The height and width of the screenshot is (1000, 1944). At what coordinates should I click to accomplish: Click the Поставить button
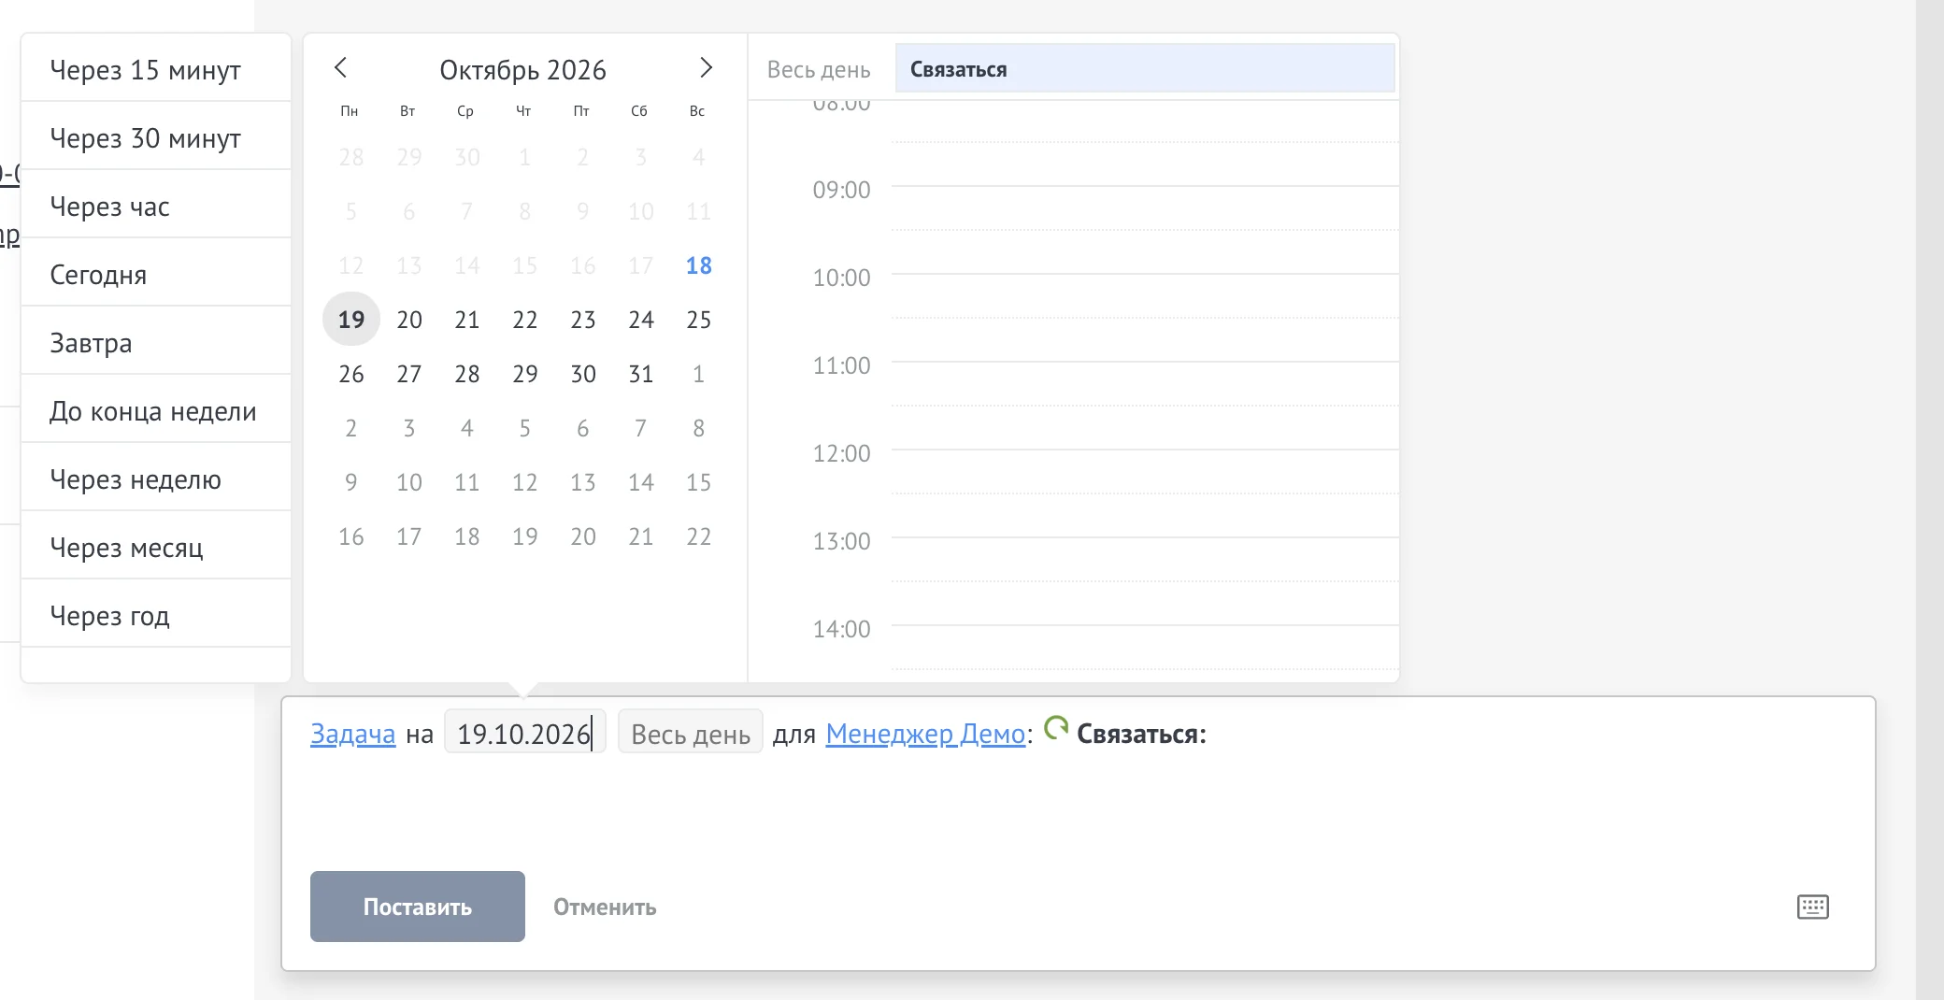418,907
